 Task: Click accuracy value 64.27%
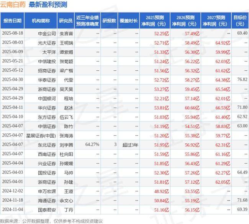[x=92, y=144]
